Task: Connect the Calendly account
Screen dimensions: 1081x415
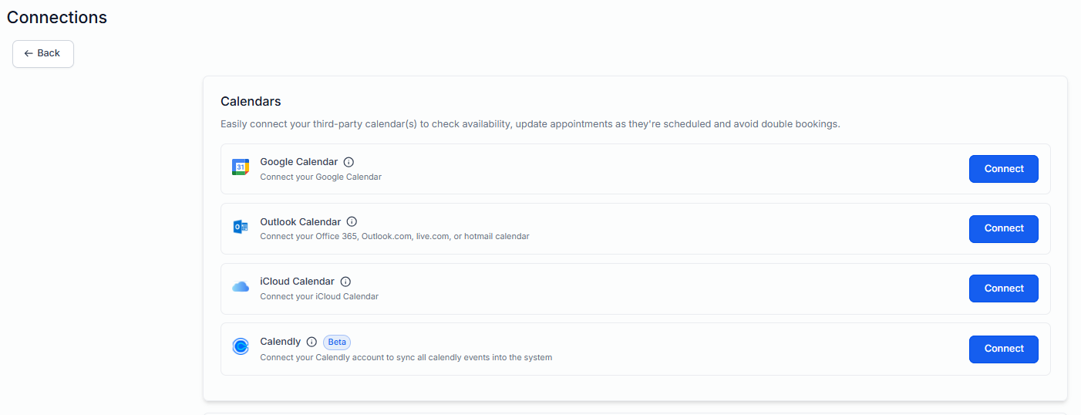Action: (1003, 349)
